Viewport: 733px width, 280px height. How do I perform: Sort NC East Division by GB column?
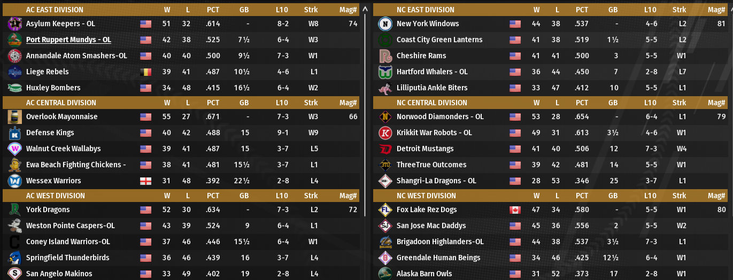pos(613,10)
